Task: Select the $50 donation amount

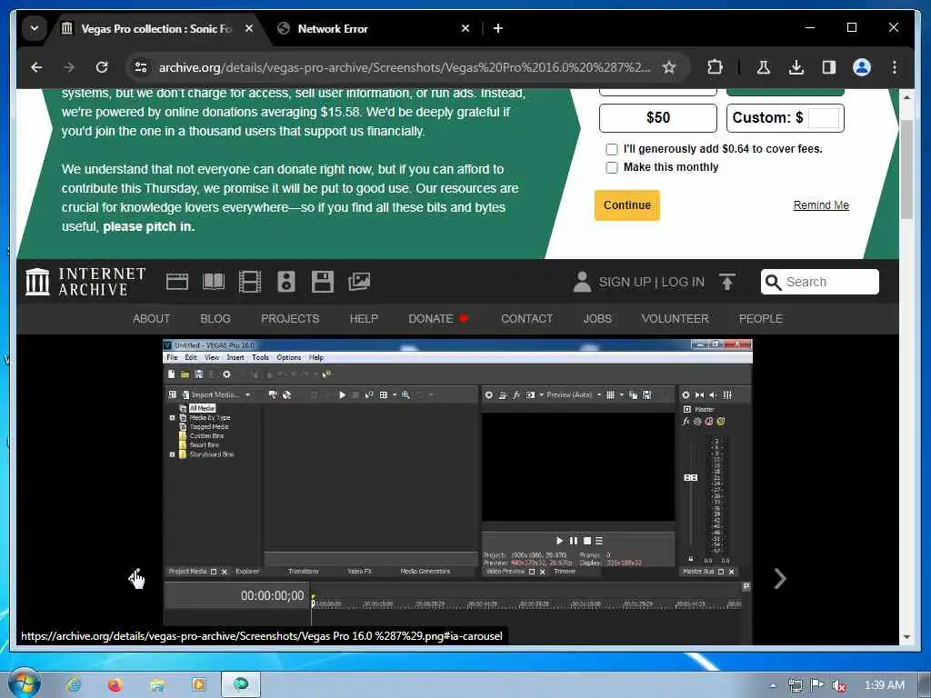Action: 658,118
